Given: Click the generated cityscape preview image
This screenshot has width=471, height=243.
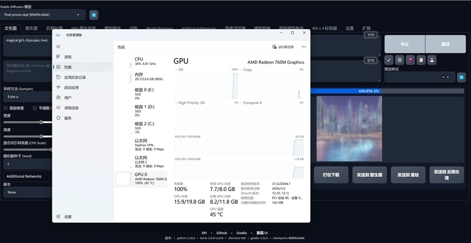Looking at the screenshot, I should (x=349, y=129).
